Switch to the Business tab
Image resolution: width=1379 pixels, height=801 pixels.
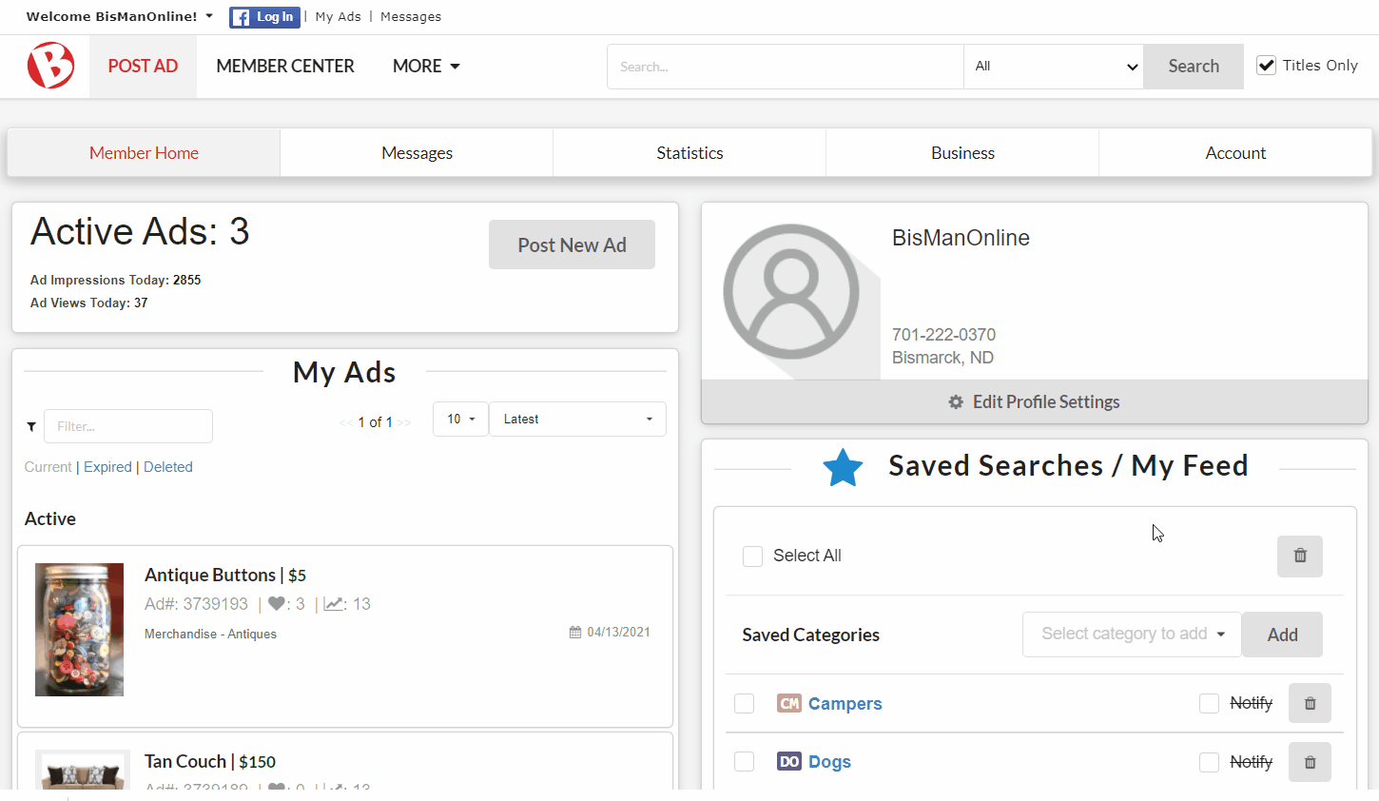[962, 153]
